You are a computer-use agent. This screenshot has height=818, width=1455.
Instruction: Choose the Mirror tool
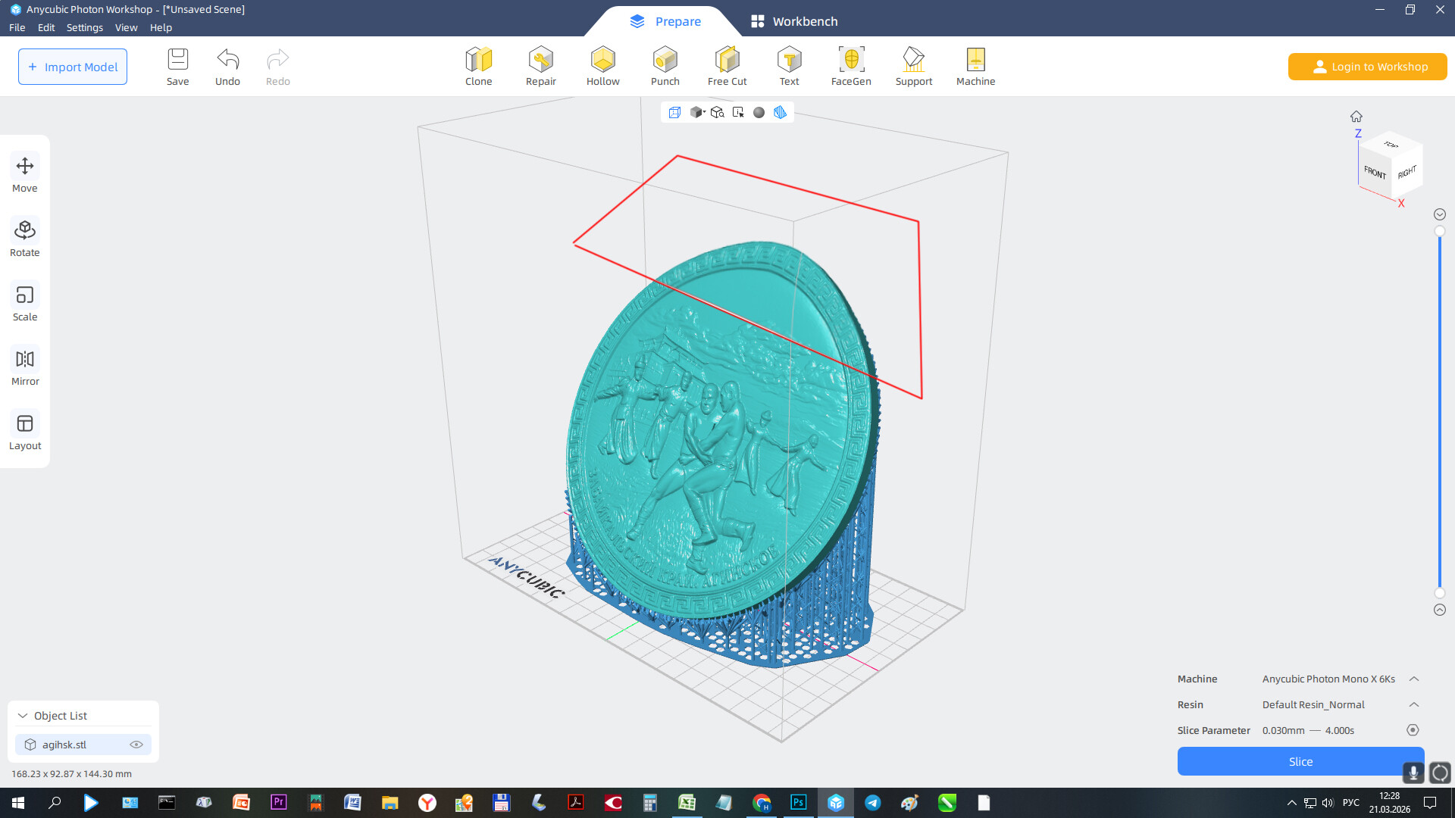(x=25, y=366)
